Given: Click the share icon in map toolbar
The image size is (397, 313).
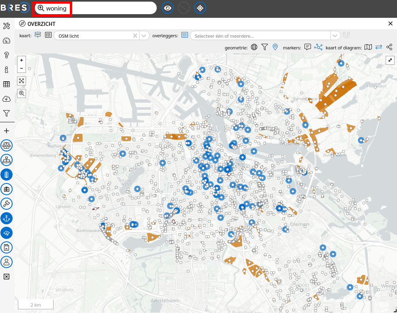Looking at the screenshot, I should pyautogui.click(x=389, y=47).
